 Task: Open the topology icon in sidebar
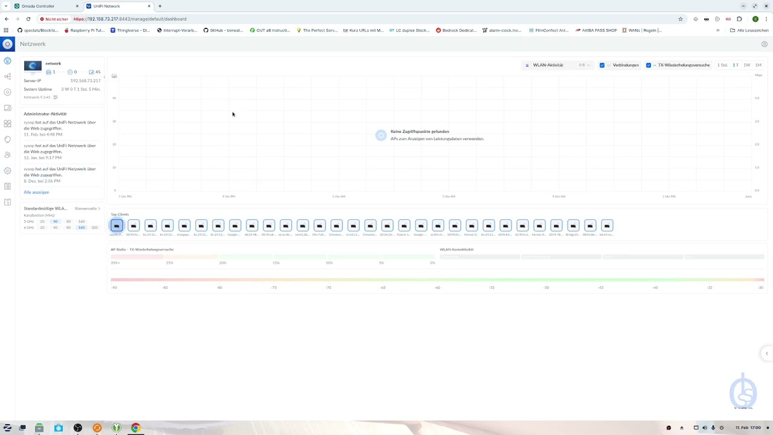tap(7, 76)
